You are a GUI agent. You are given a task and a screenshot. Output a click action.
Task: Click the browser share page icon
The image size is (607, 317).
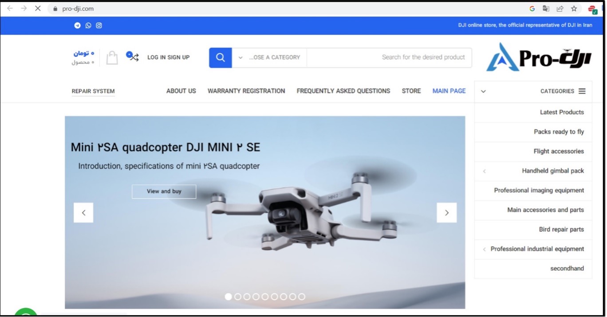[x=560, y=8]
